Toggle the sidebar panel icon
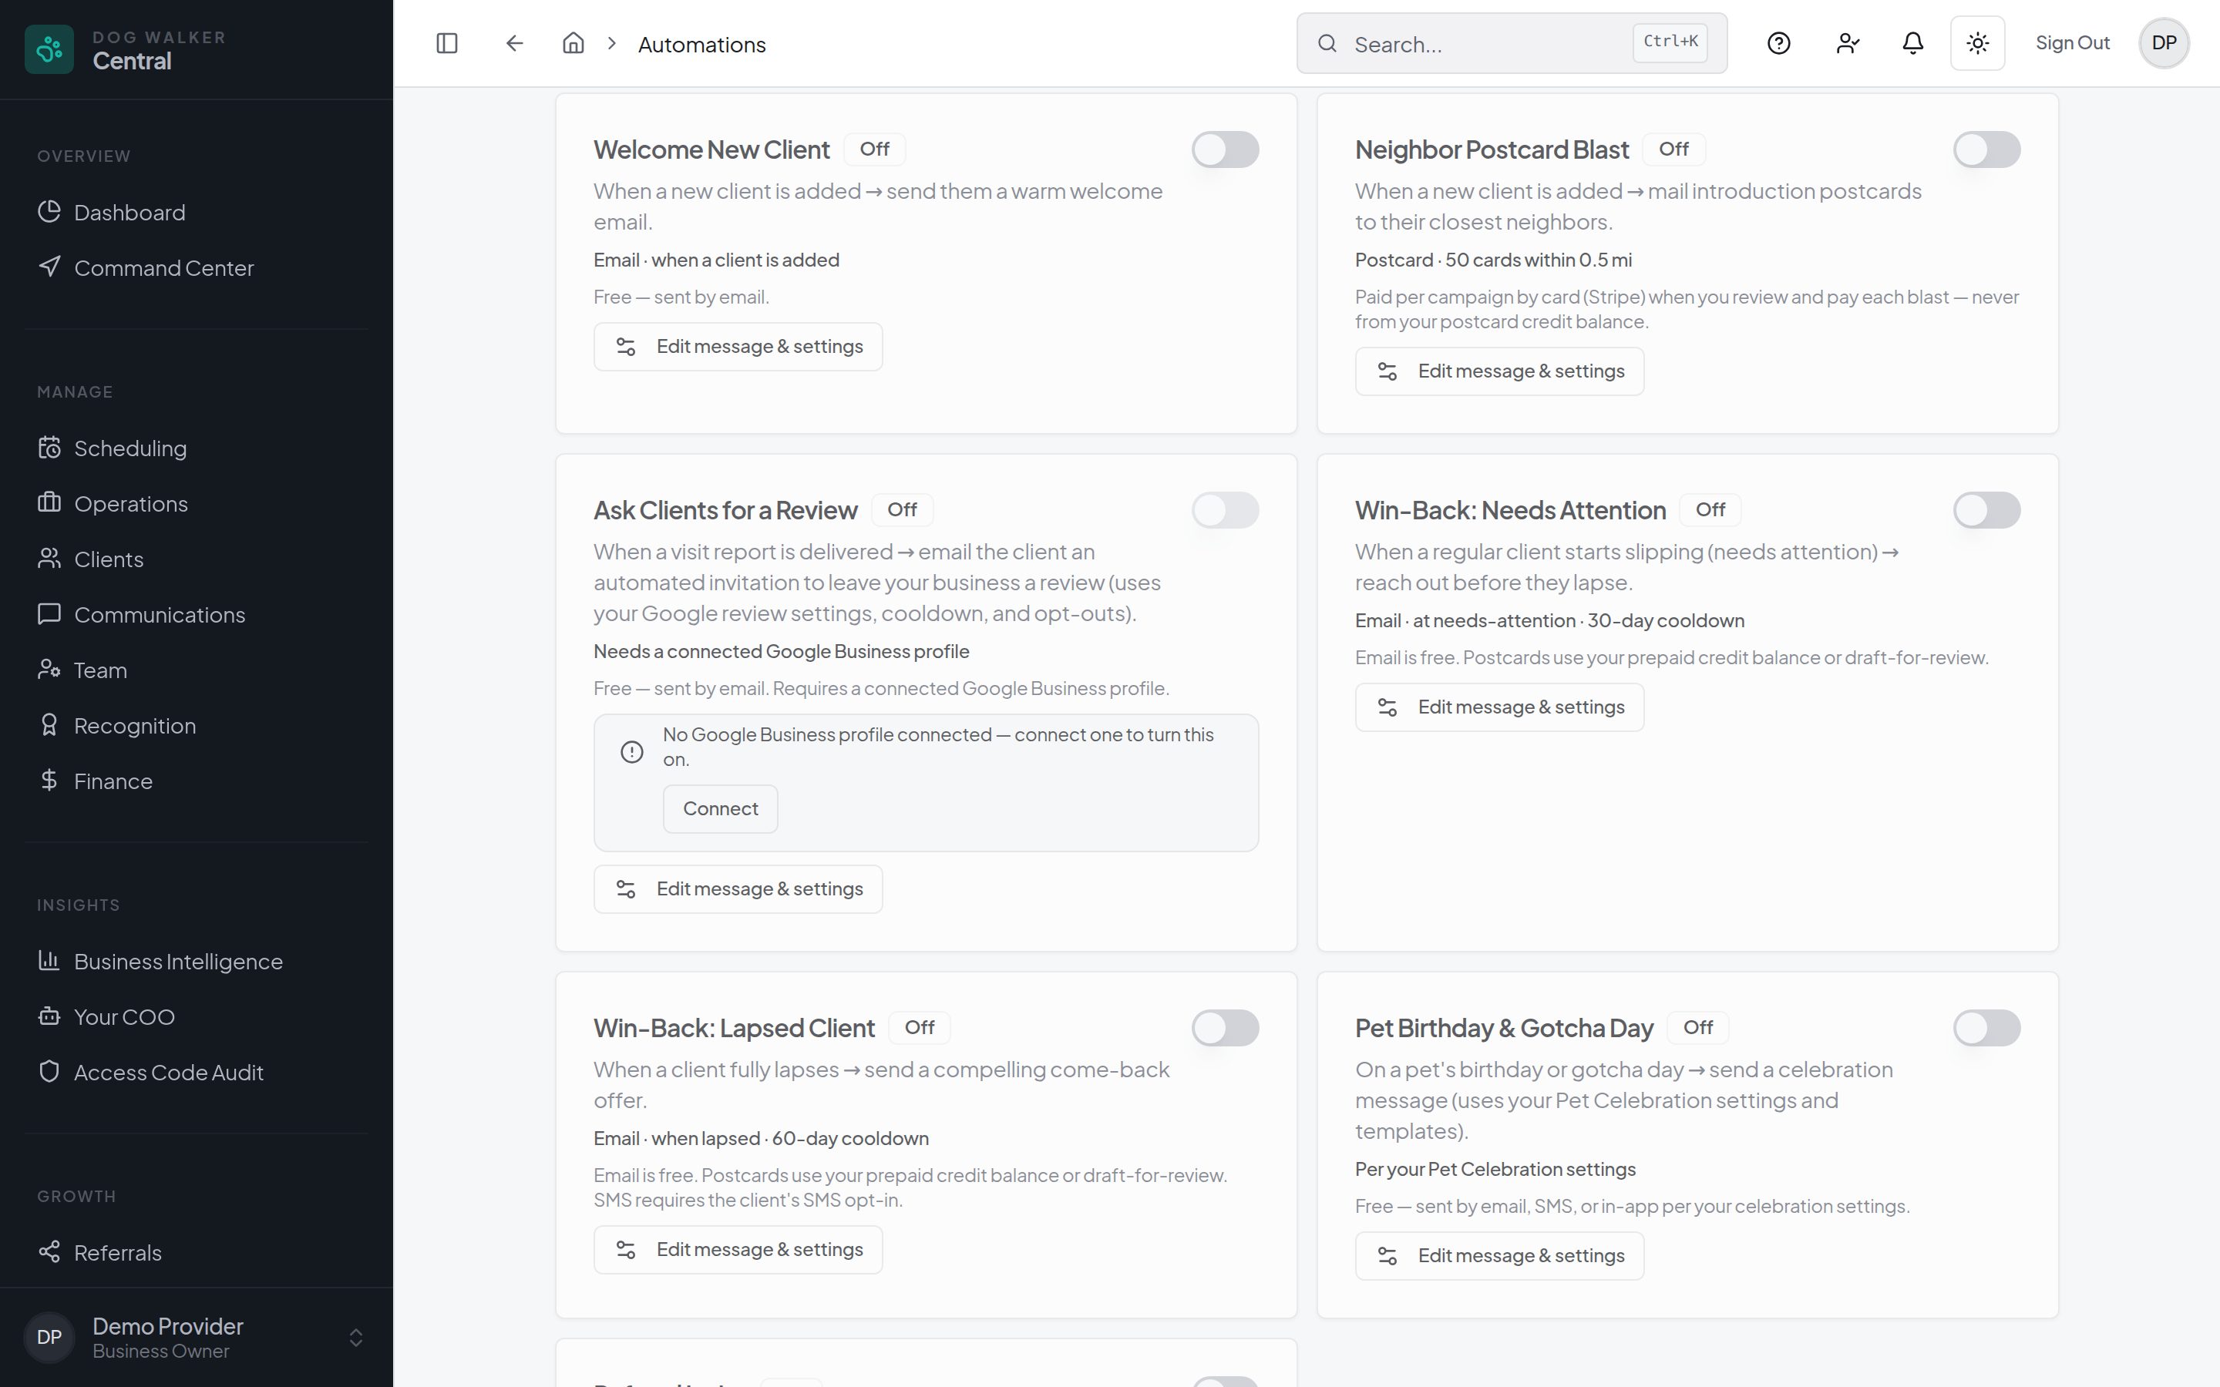This screenshot has height=1387, width=2220. coord(447,43)
